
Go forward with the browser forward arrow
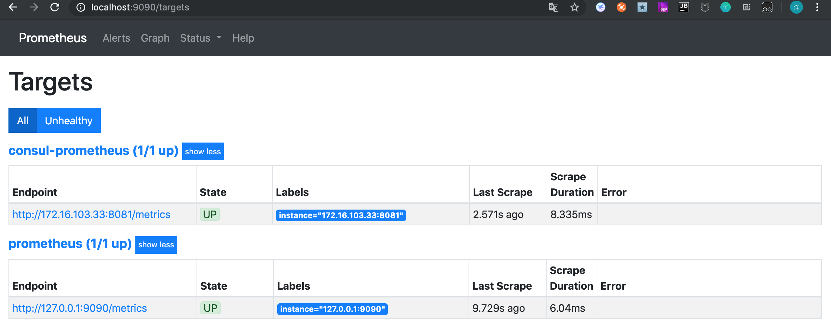(34, 7)
